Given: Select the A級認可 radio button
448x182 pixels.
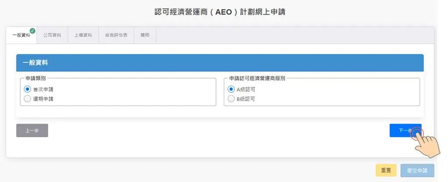Looking at the screenshot, I should pos(231,89).
